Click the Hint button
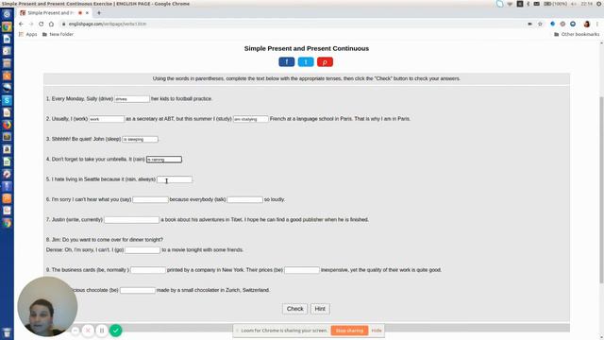Screen dimensions: 604x340 click(x=320, y=309)
